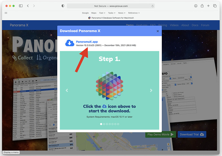Click the address bar showing www.provue.com
The height and width of the screenshot is (156, 222).
coord(111,6)
